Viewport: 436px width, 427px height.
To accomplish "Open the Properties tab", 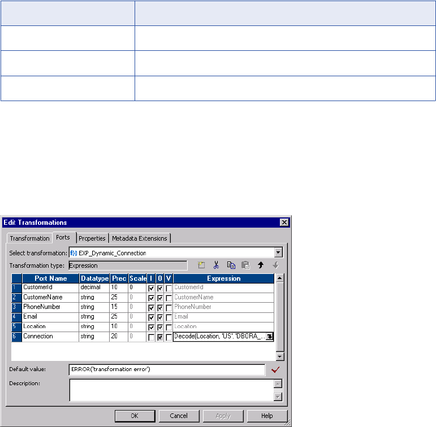I will [x=92, y=238].
